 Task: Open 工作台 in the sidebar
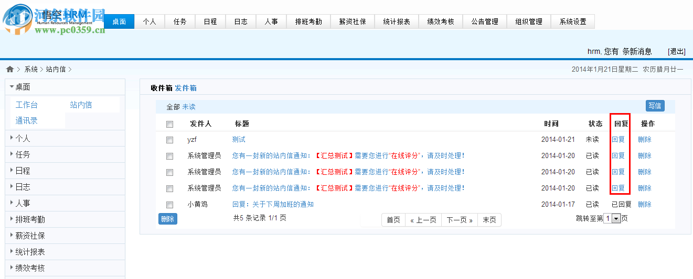pyautogui.click(x=27, y=105)
